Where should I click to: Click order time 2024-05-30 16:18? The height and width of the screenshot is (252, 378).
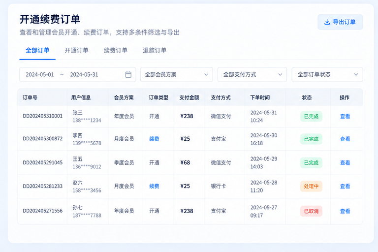pos(264,139)
